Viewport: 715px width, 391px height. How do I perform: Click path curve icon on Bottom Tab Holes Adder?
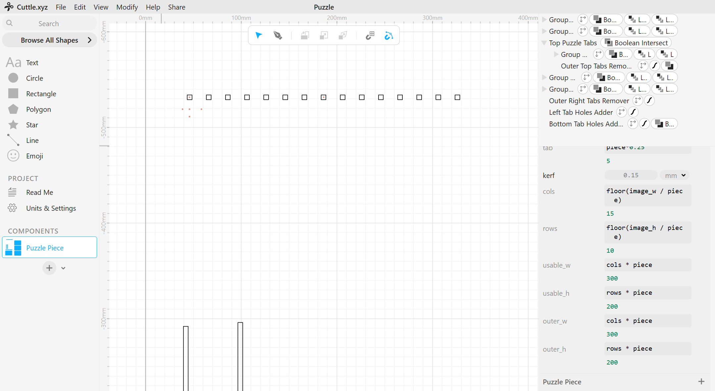click(x=644, y=124)
